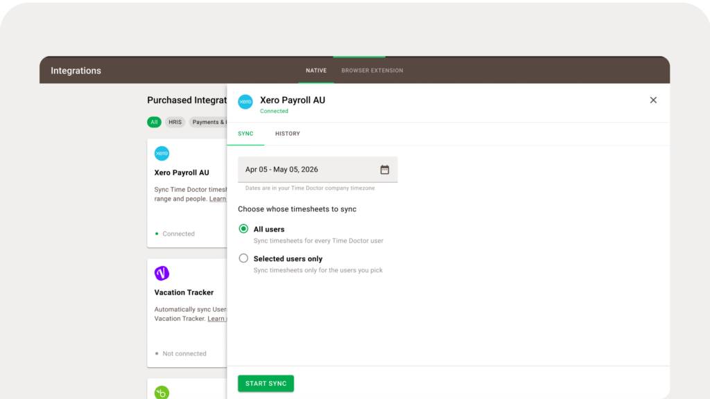Click 'Choose whose timesheets to sync' heading
The image size is (710, 399).
click(297, 209)
